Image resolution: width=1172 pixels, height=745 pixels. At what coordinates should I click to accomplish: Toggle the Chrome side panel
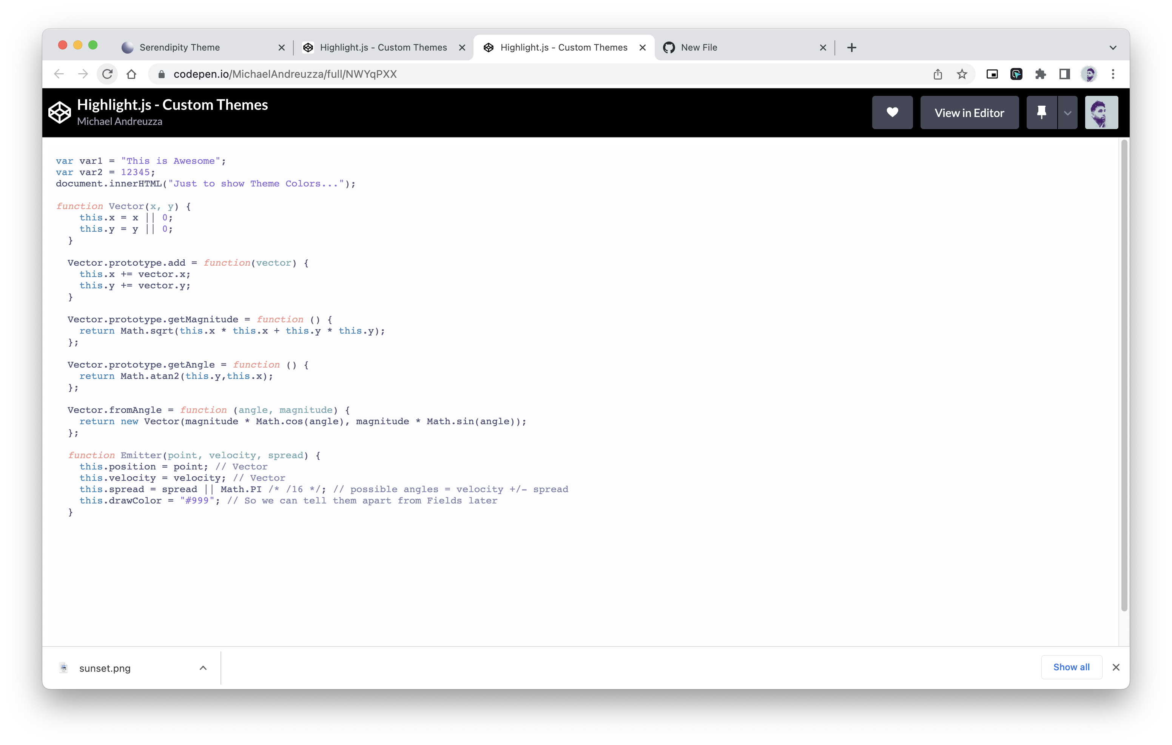point(1064,74)
